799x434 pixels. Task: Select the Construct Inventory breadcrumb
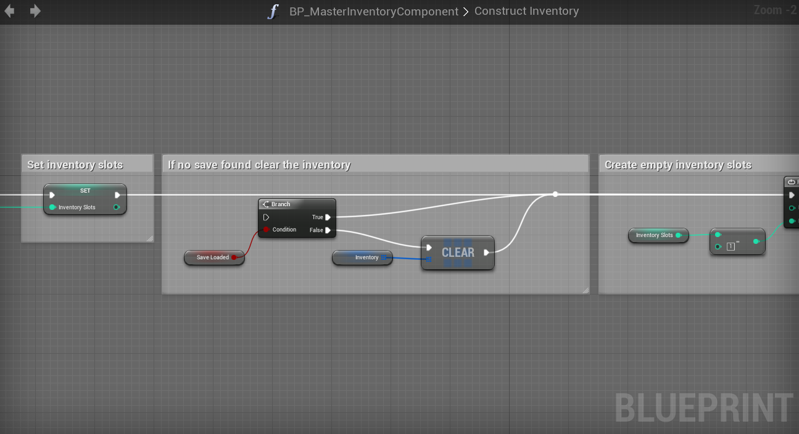(526, 11)
